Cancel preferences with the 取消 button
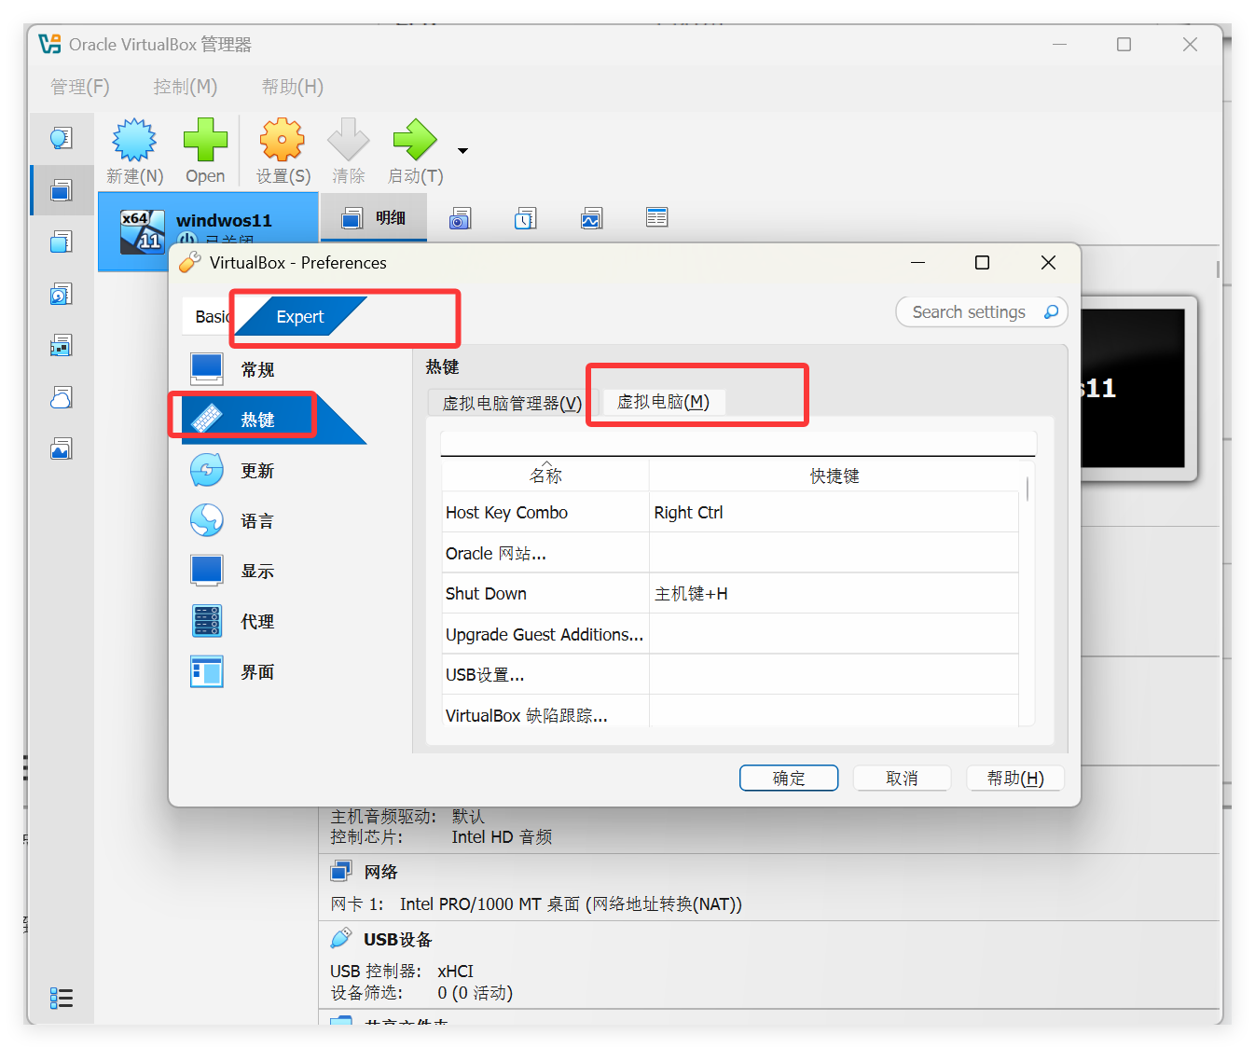 pos(902,778)
